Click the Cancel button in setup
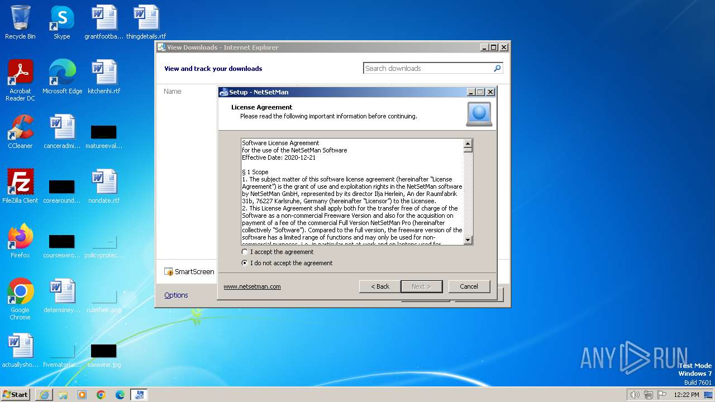 tap(469, 286)
